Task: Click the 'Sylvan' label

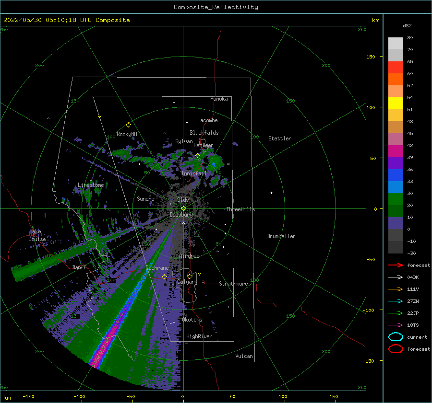Action: [184, 141]
